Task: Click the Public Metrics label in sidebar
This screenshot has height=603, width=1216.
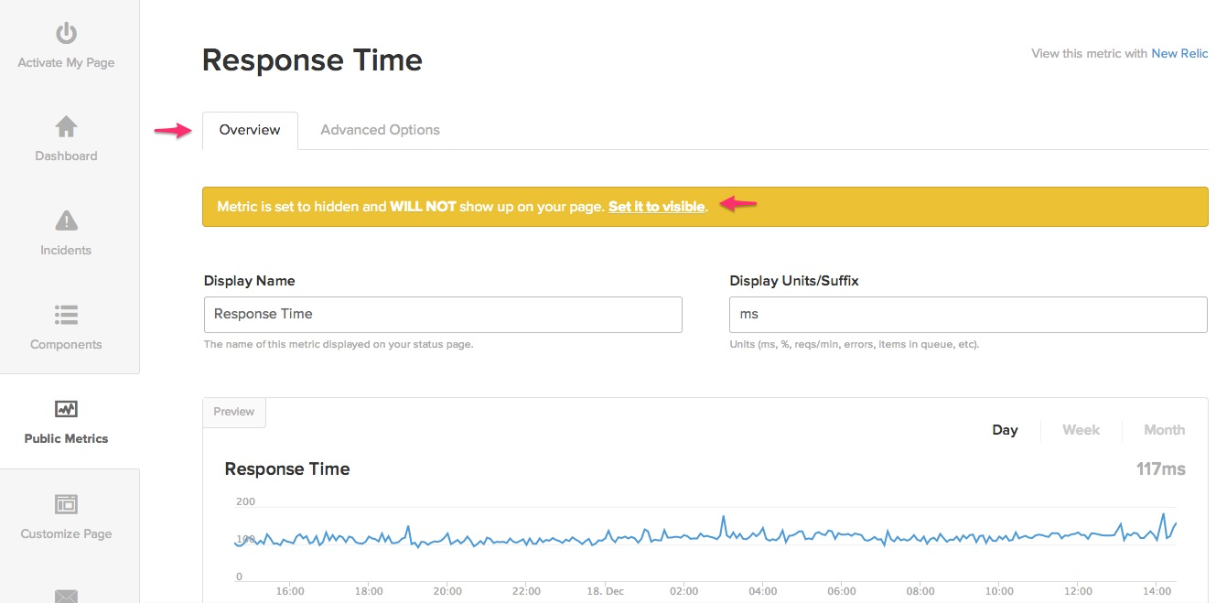Action: coord(66,438)
